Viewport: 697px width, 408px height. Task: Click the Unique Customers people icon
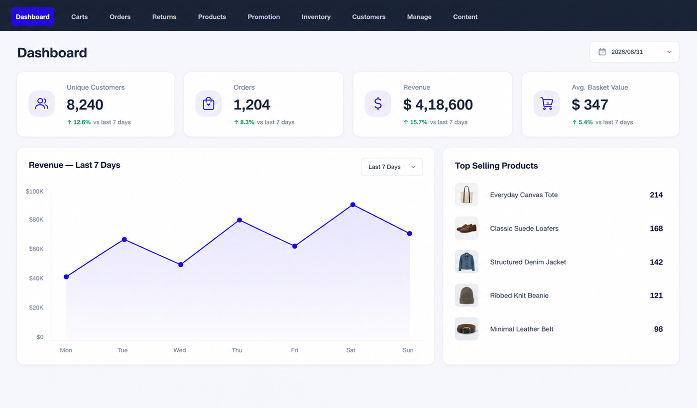(x=41, y=103)
